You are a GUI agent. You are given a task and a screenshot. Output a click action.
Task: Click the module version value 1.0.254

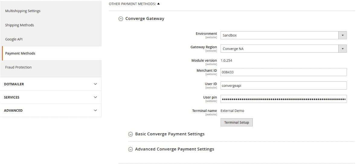226,61
